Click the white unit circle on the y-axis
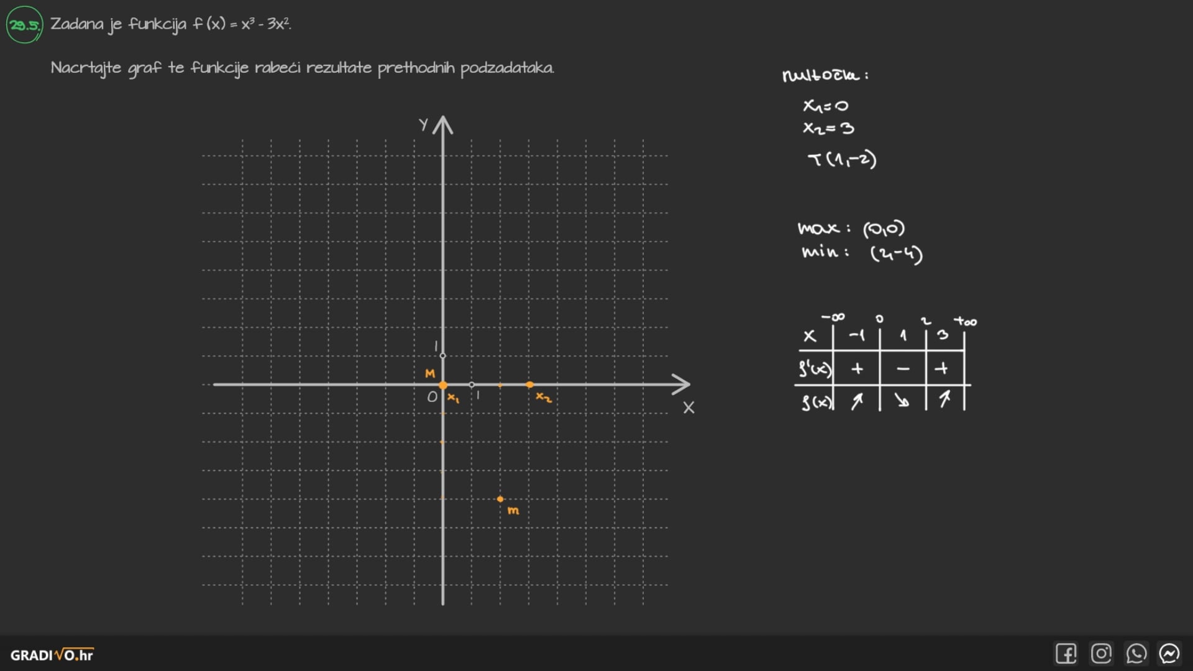Screen dimensions: 1193x671 click(x=442, y=356)
